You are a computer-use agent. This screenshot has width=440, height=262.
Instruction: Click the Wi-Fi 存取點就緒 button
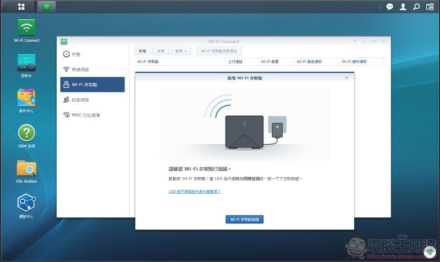click(x=244, y=219)
